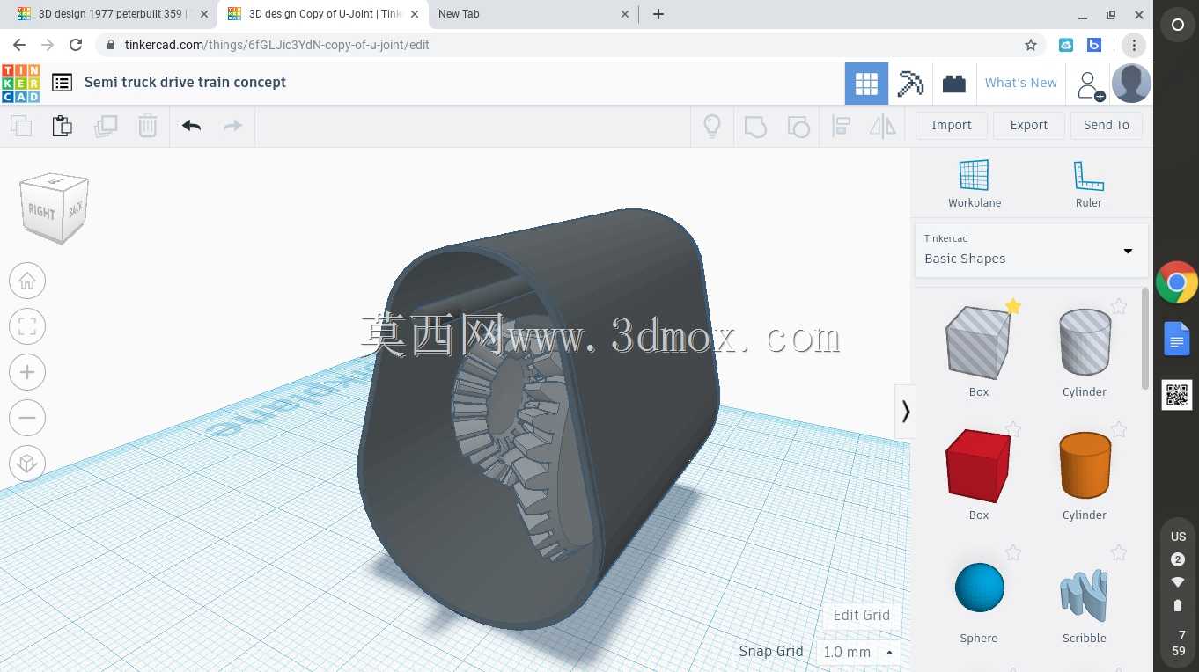Click the Copy tool icon
1199x672 pixels.
(x=21, y=126)
